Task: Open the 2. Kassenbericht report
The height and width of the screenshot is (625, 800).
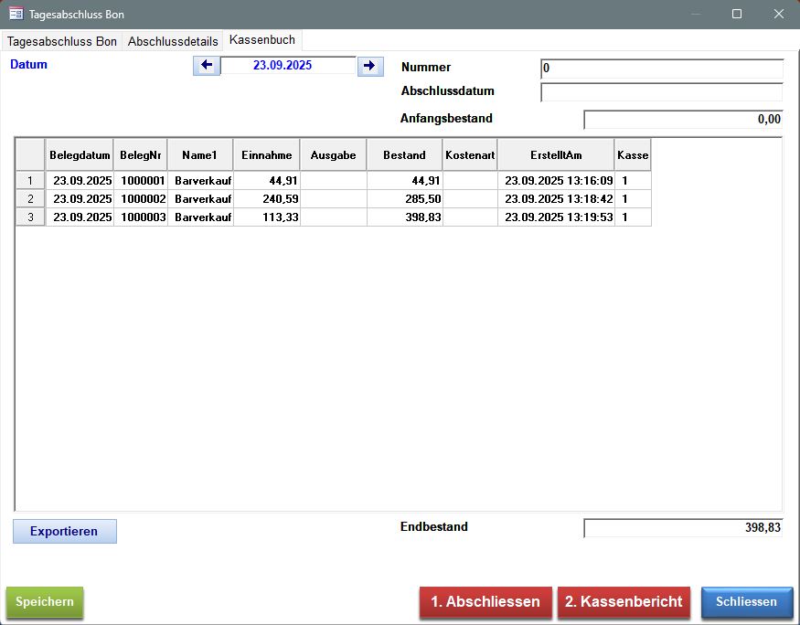Action: (x=624, y=602)
